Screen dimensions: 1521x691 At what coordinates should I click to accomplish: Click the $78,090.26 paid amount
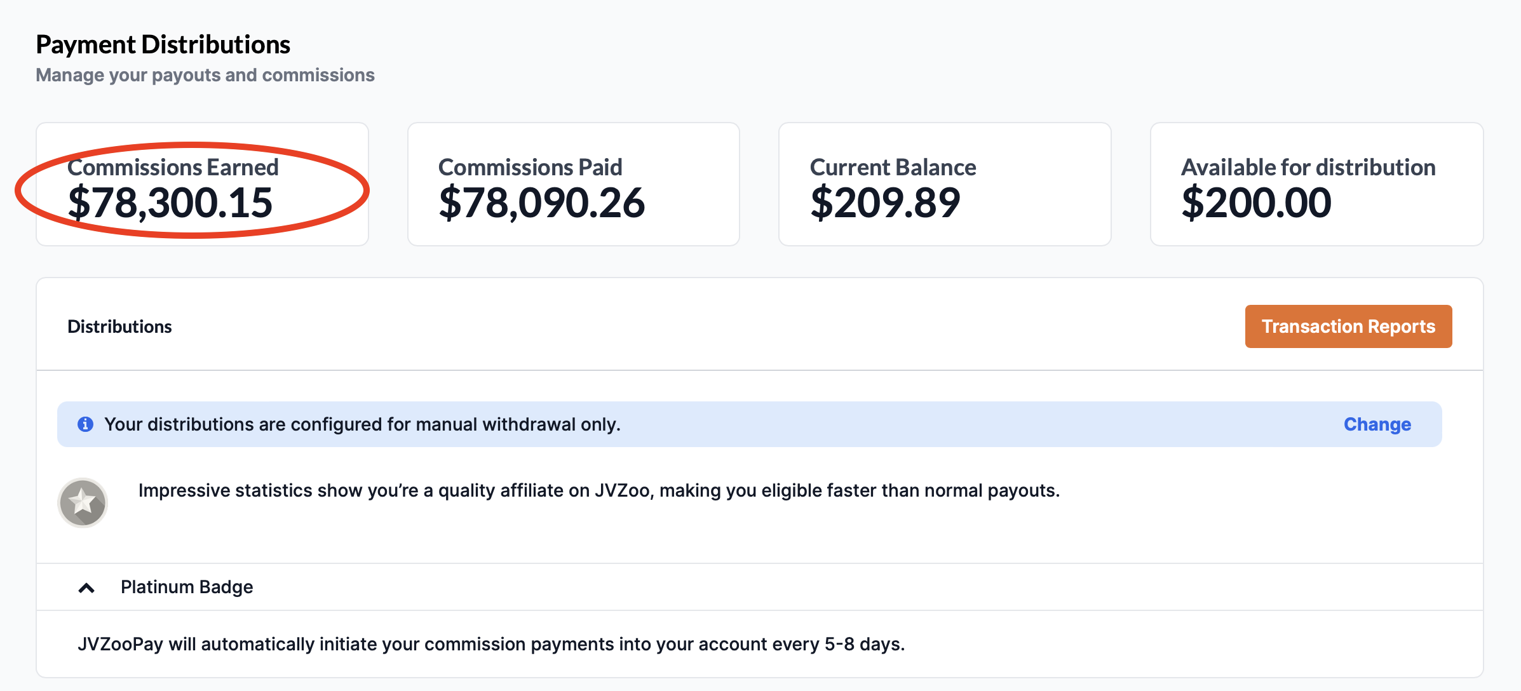pyautogui.click(x=541, y=203)
